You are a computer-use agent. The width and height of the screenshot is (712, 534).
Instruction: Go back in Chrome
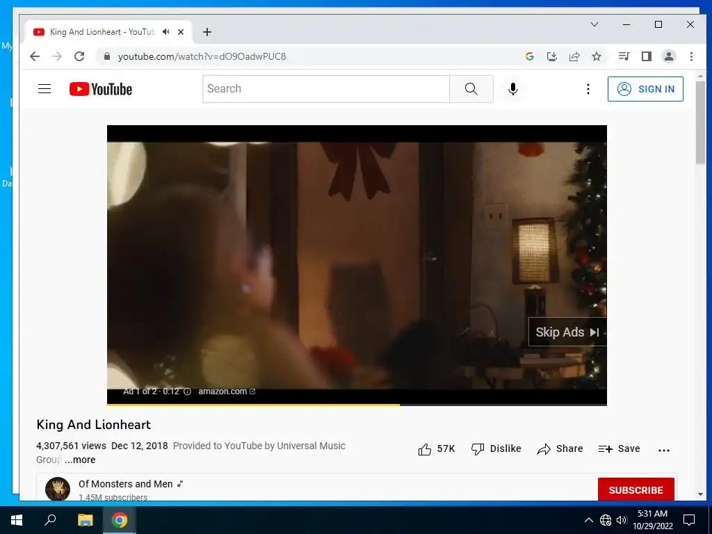click(35, 56)
